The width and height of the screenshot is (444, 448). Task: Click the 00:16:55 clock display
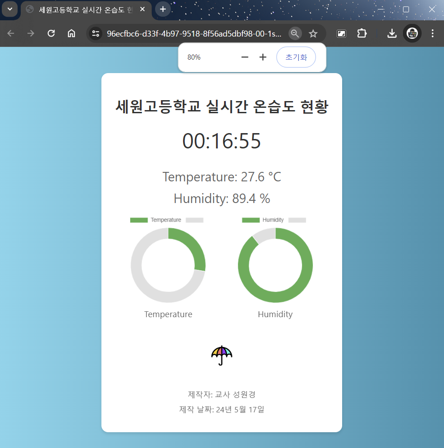(x=222, y=141)
